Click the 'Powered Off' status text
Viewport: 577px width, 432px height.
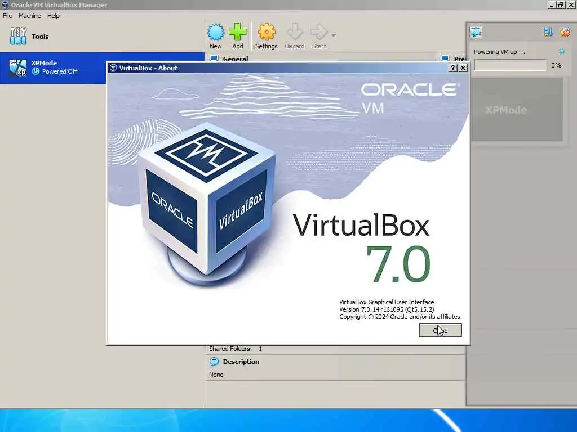(60, 71)
